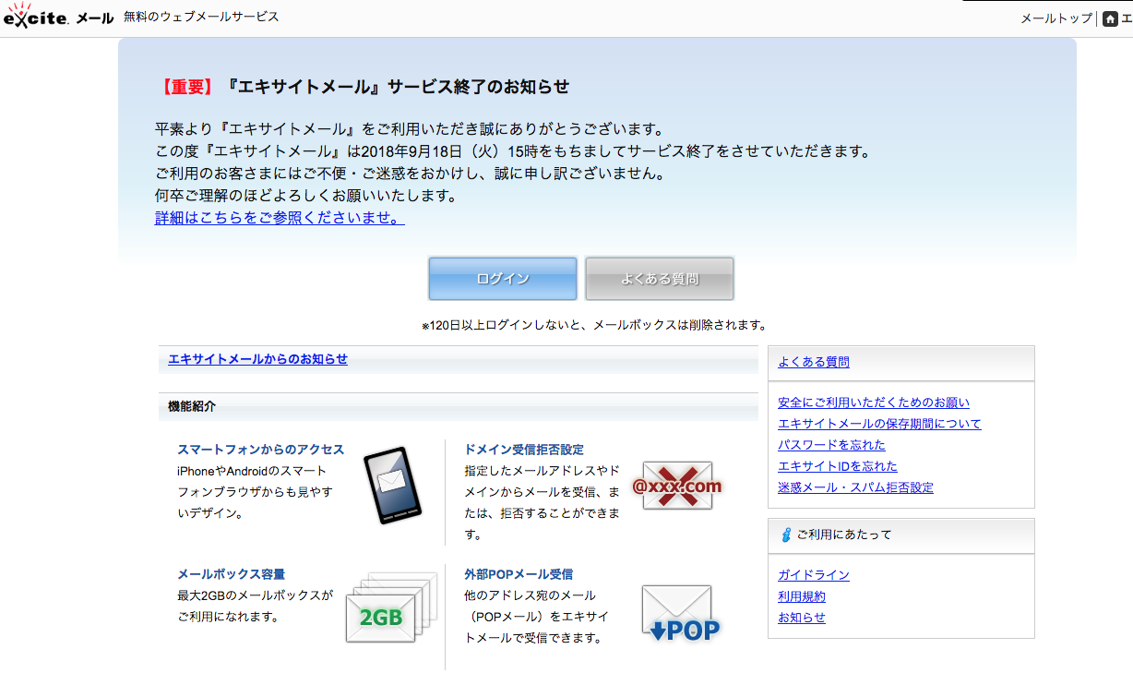Screen dimensions: 1133x685
Task: Open 詳細はこちらをご参照くださいませ link
Action: click(280, 218)
